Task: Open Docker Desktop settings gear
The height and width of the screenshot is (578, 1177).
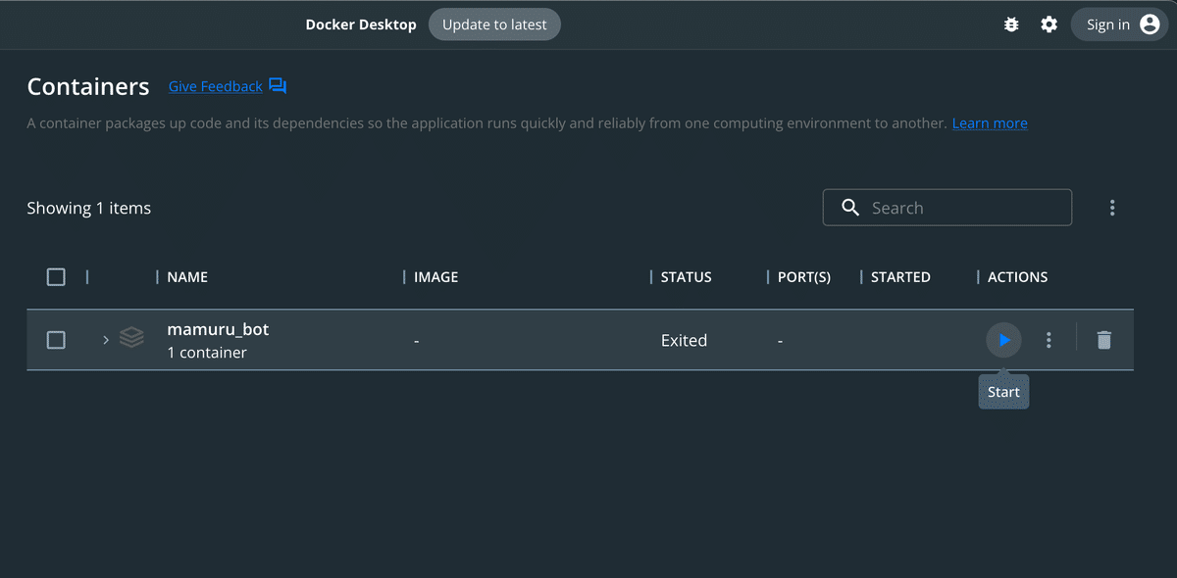Action: pyautogui.click(x=1049, y=24)
